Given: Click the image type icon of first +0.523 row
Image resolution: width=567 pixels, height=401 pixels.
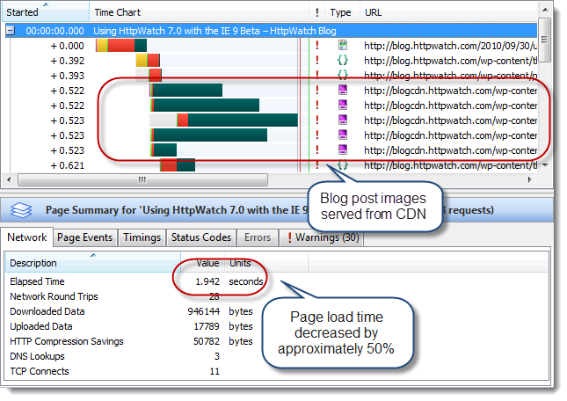Looking at the screenshot, I should click(x=343, y=120).
